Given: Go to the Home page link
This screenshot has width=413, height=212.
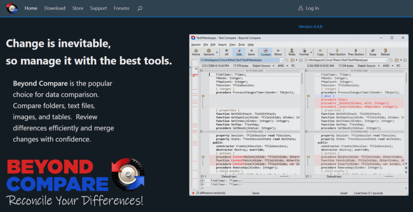Looking at the screenshot, I should point(31,8).
